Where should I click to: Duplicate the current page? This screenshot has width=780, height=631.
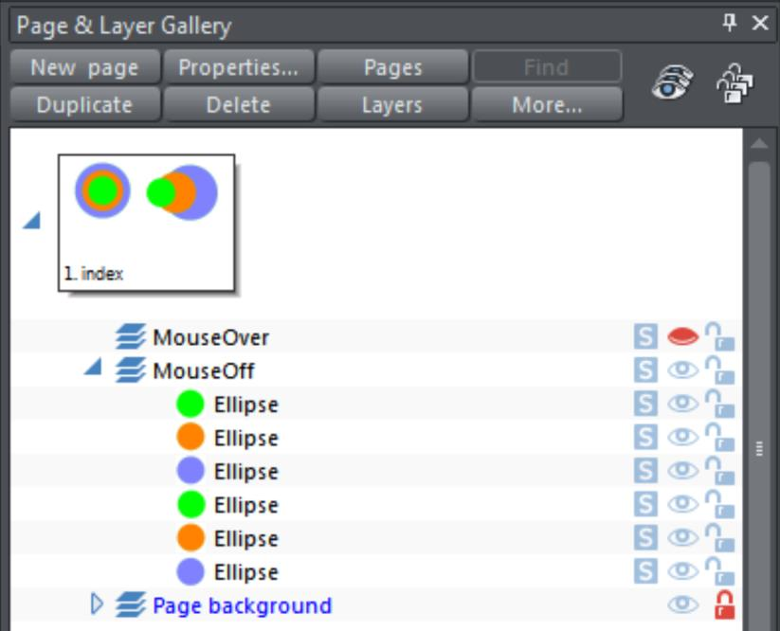[x=84, y=105]
